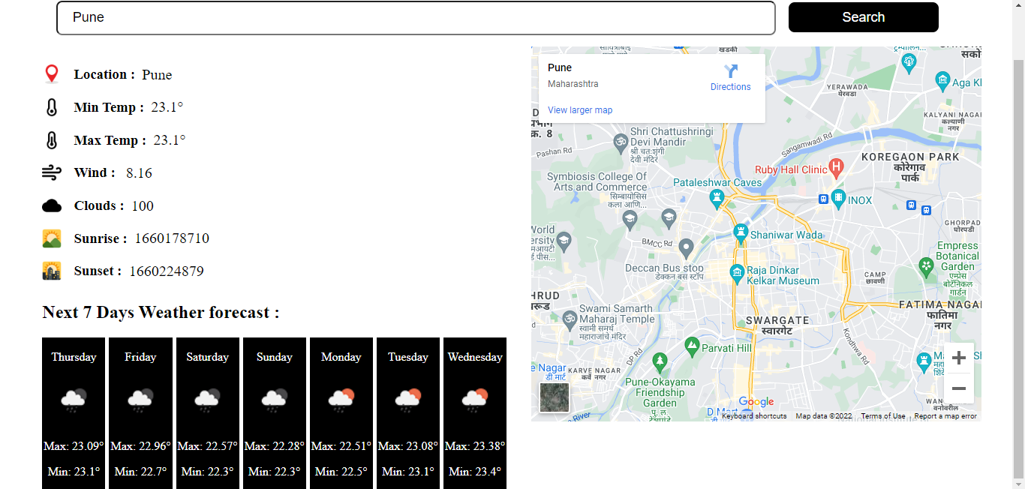Select the Sunrise icon
Image resolution: width=1025 pixels, height=489 pixels.
point(51,238)
